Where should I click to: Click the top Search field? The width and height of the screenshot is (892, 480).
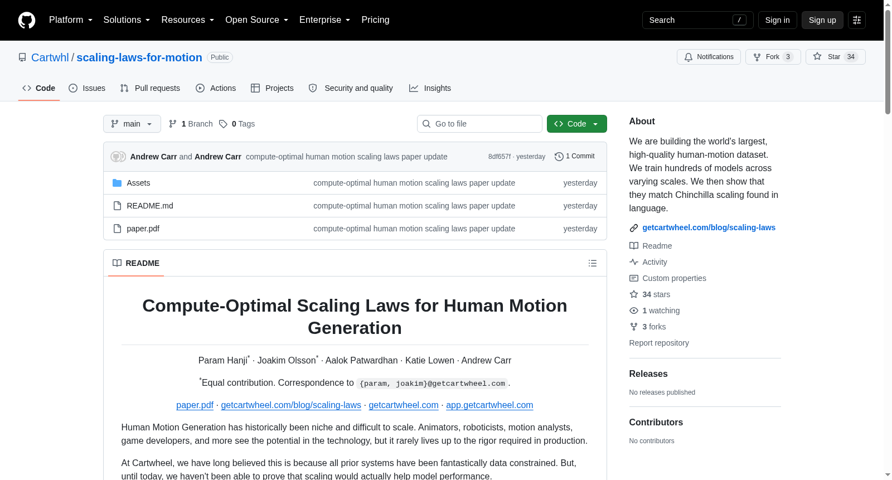click(x=697, y=20)
